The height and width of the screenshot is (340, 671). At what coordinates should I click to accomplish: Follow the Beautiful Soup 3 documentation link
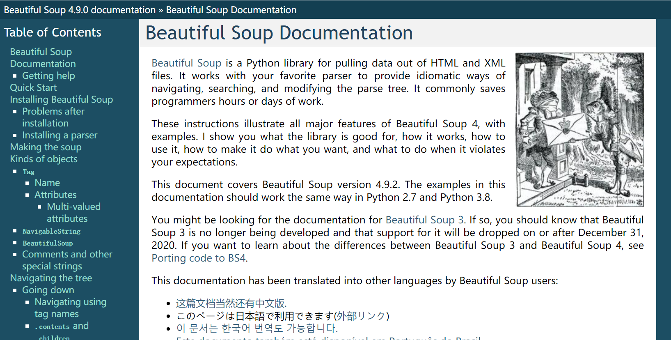click(x=424, y=220)
